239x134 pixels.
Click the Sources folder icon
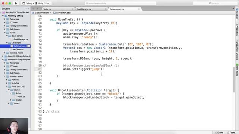coord(12,90)
